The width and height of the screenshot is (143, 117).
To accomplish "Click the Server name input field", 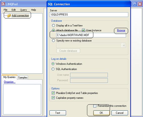I will (x=89, y=14).
